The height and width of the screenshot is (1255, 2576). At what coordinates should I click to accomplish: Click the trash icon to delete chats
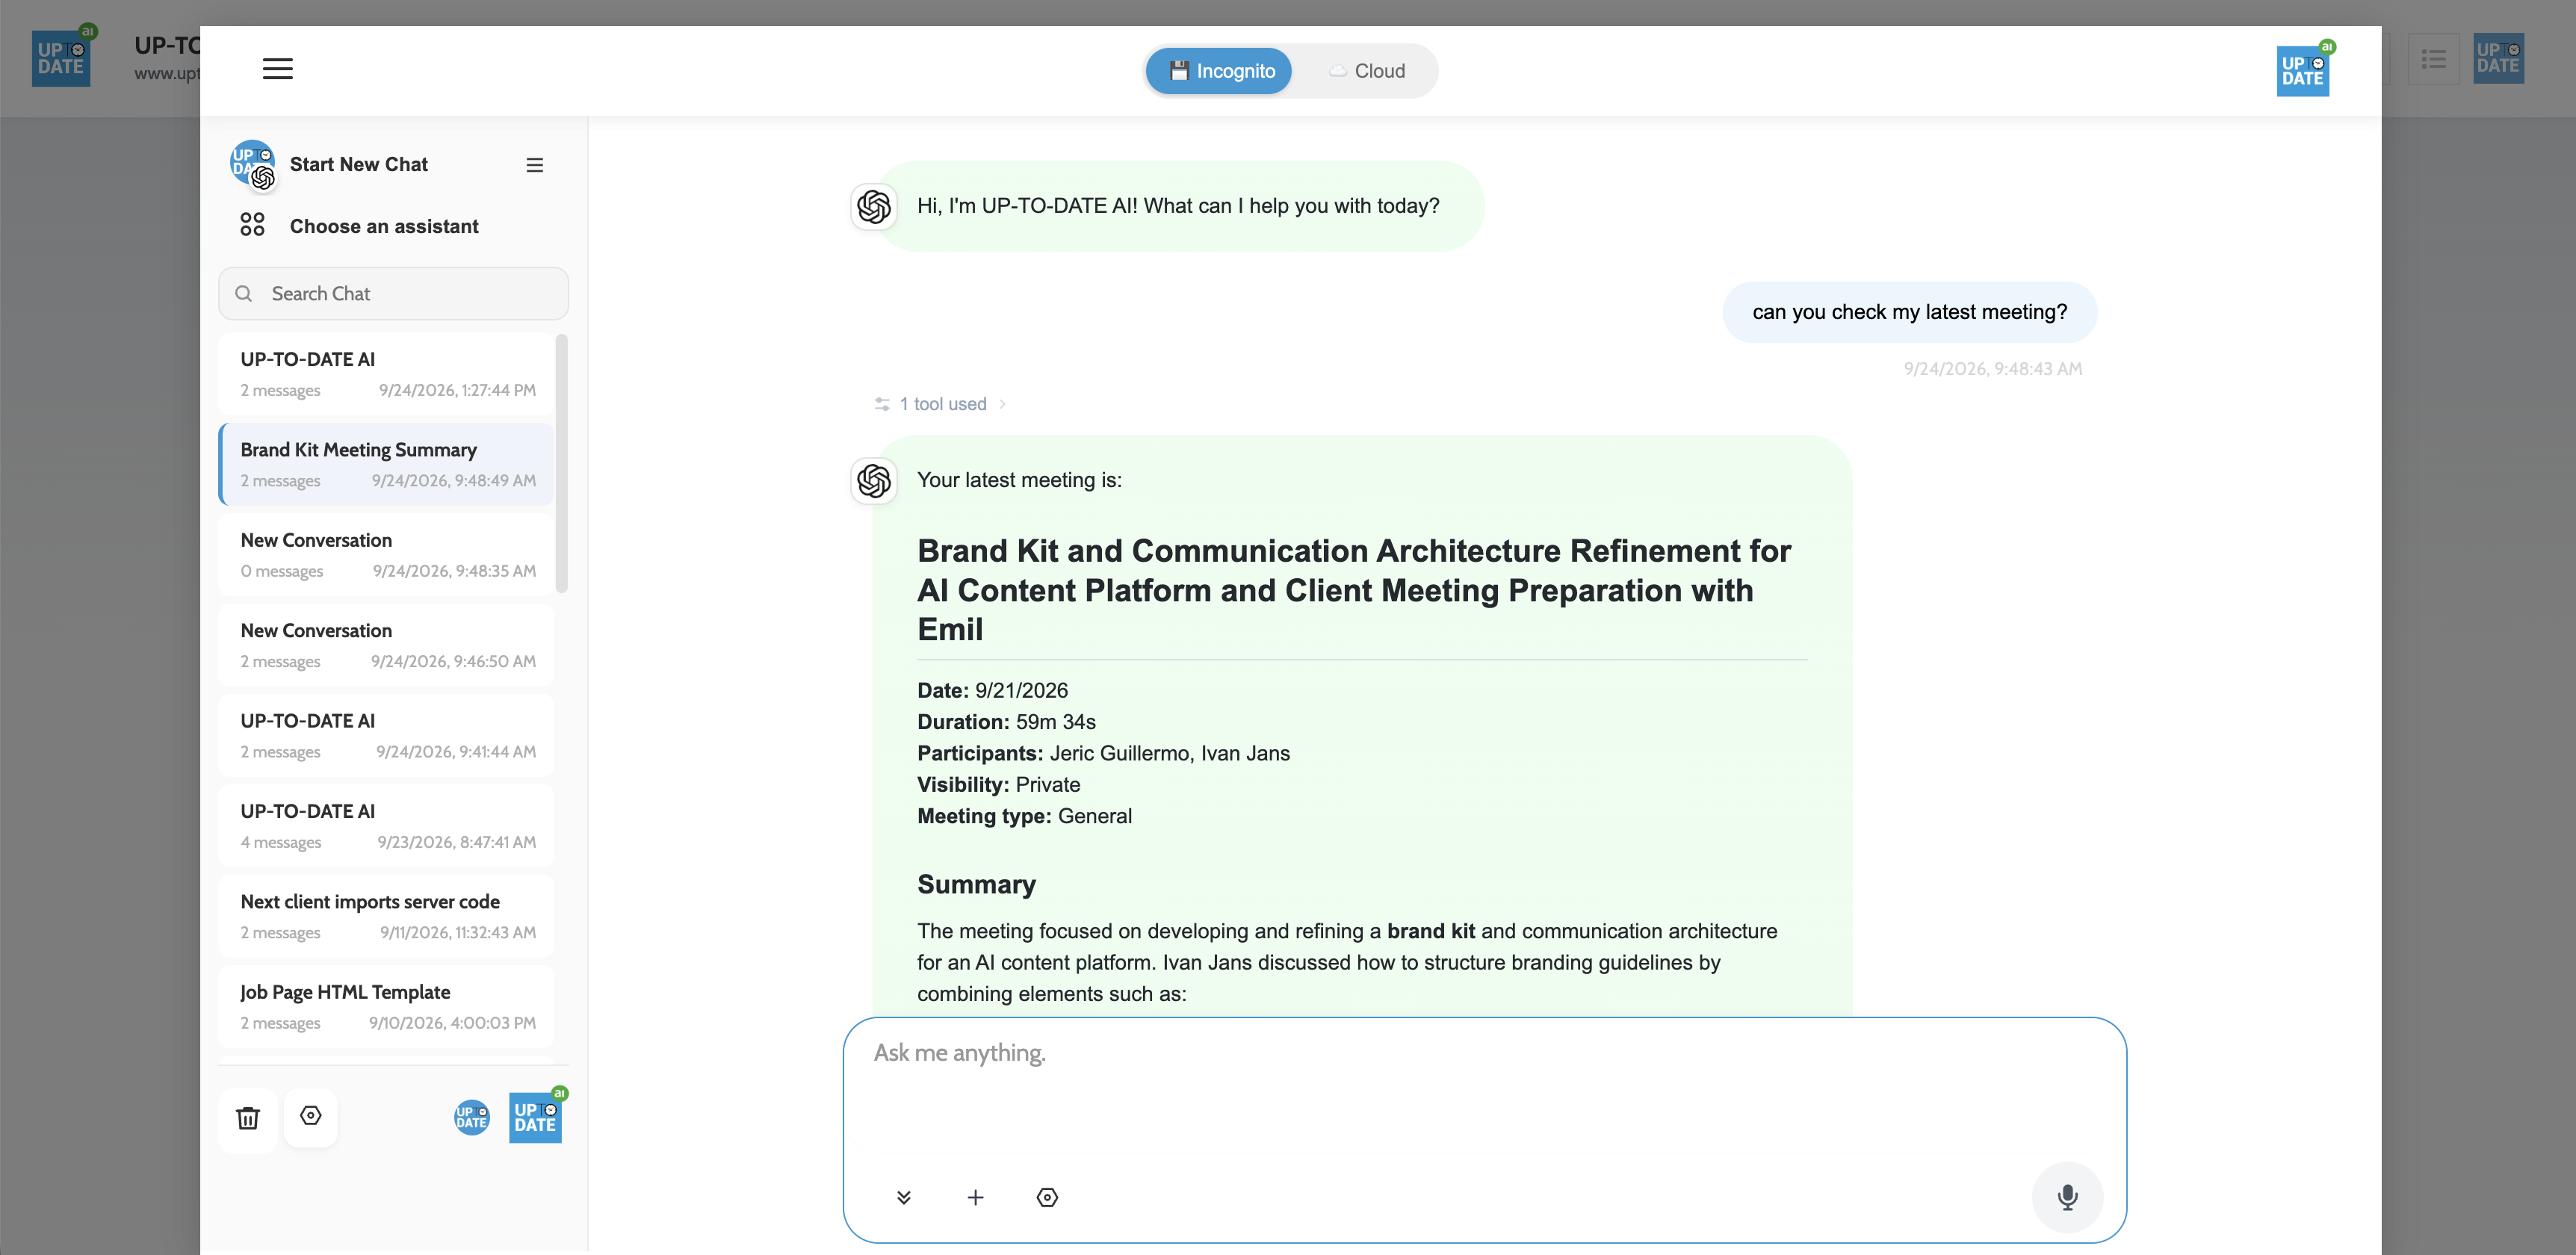pos(248,1118)
